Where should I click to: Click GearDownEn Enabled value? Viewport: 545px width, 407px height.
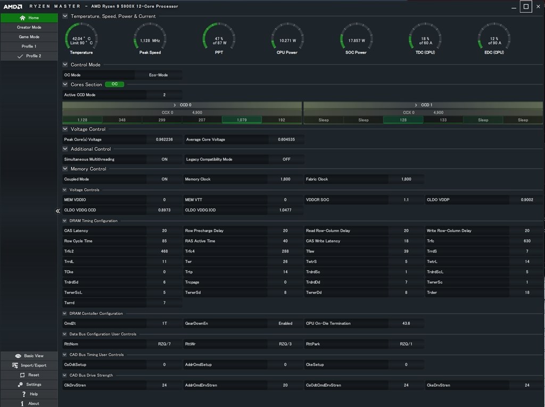[x=285, y=323]
